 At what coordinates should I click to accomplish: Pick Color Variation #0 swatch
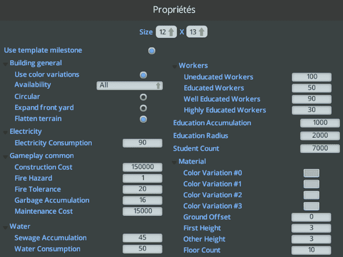point(311,173)
